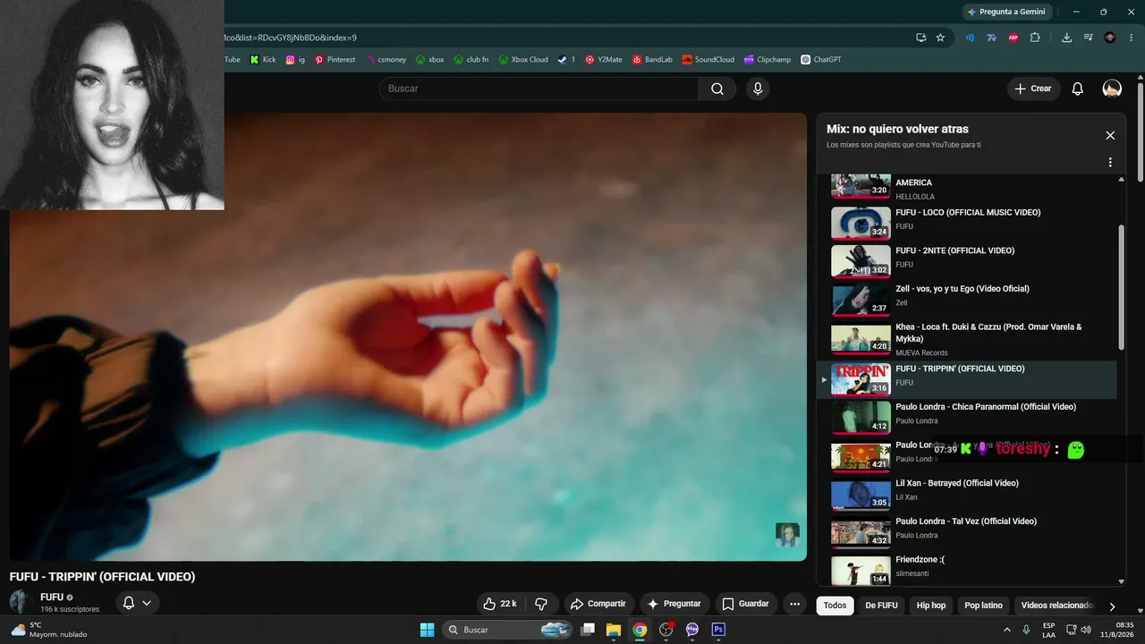
Task: Open the Windows Start menu
Action: [x=428, y=630]
